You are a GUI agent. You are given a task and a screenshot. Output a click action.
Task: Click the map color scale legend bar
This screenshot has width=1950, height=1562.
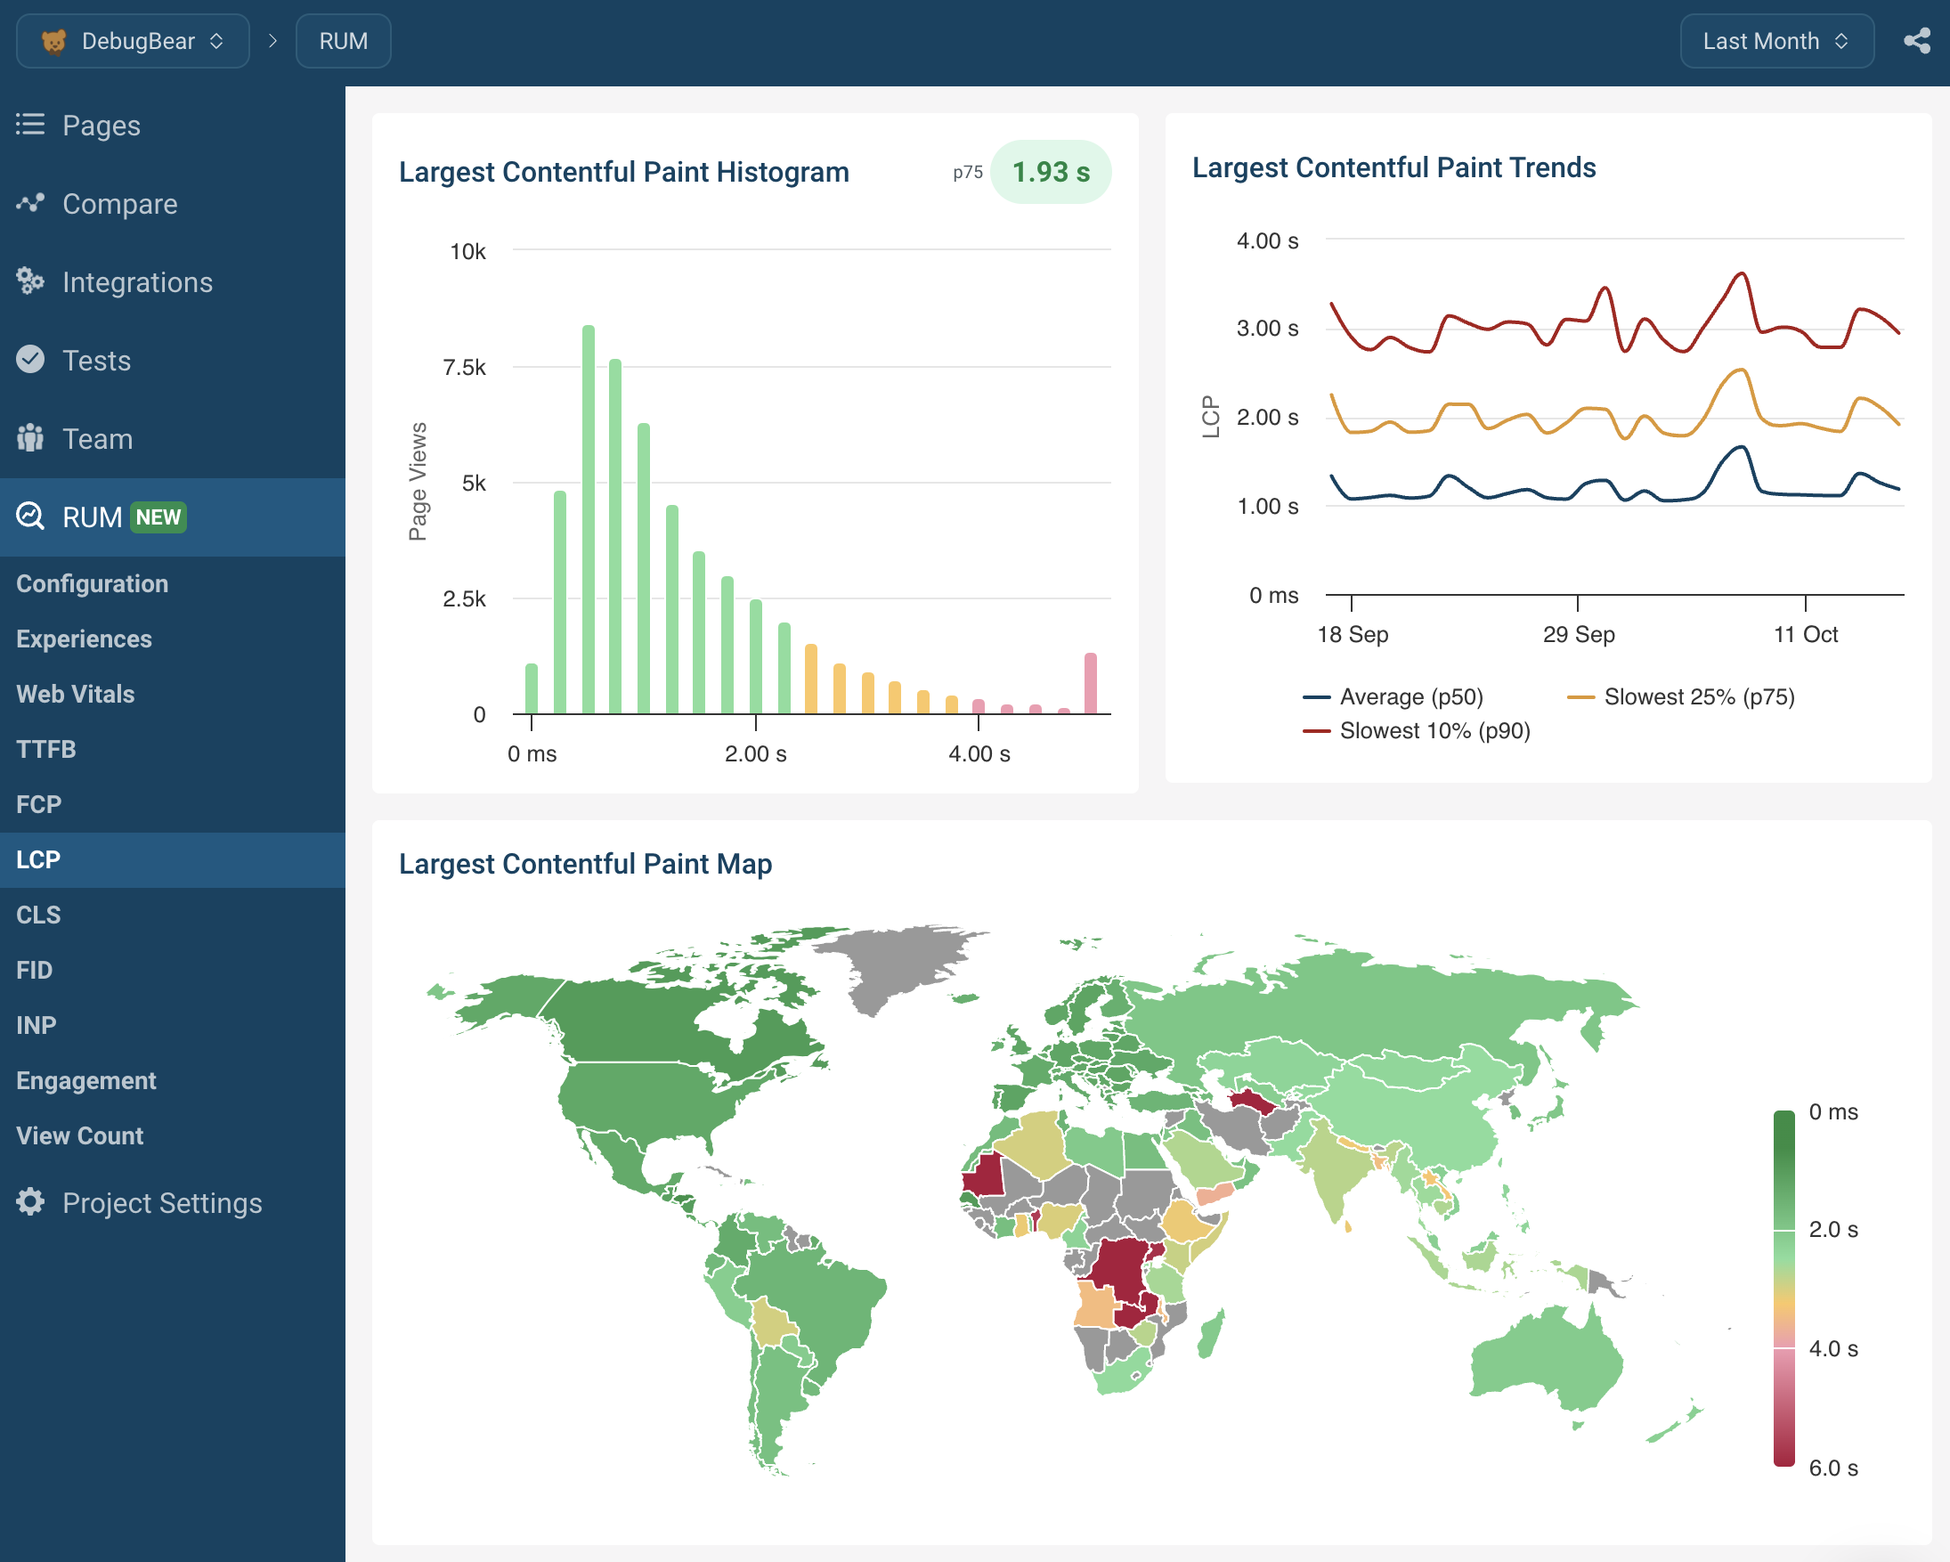click(x=1783, y=1288)
